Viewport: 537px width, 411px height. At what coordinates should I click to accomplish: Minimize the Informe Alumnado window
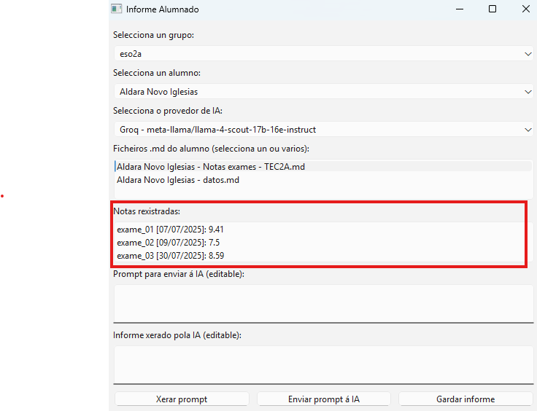[459, 9]
